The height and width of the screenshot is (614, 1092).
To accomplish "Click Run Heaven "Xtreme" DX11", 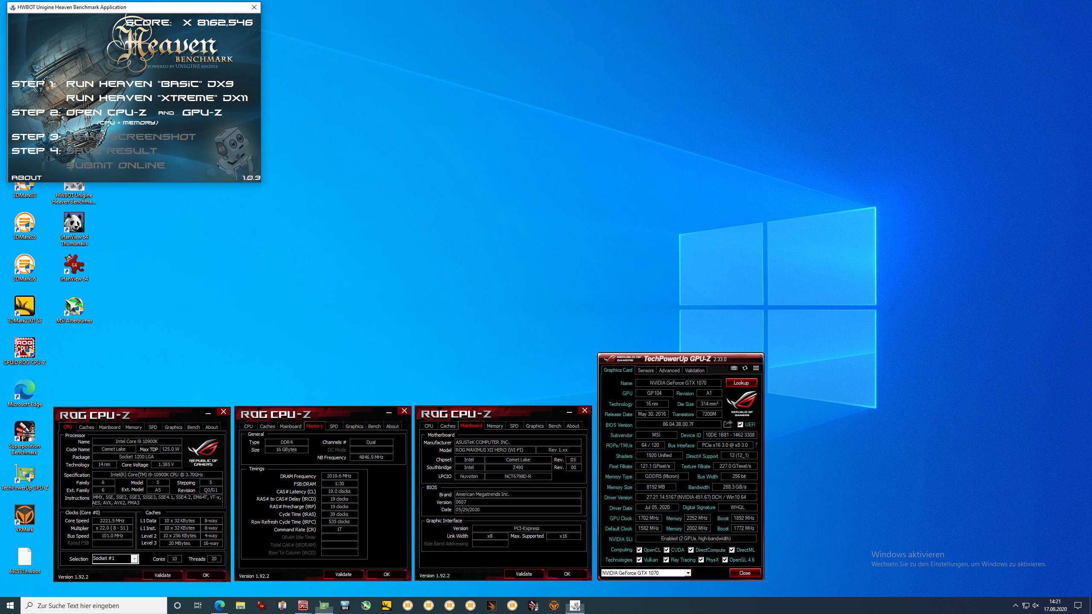I will point(157,98).
